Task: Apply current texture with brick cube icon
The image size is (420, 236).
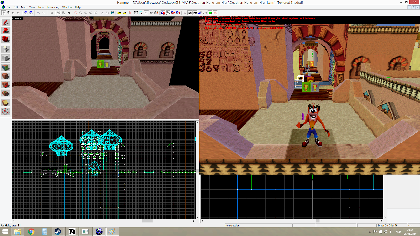Action: pyautogui.click(x=6, y=76)
